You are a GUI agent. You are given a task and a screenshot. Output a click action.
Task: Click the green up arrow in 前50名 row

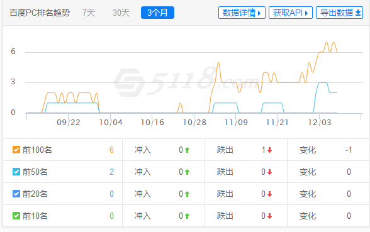(187, 172)
